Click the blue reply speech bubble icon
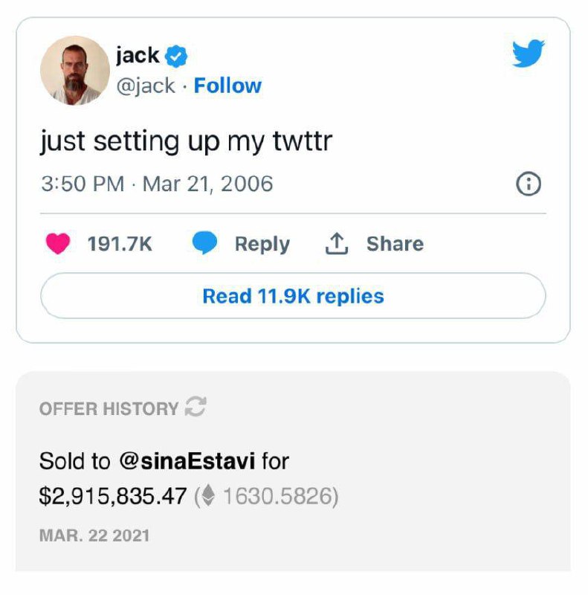Image resolution: width=588 pixels, height=595 pixels. coord(204,244)
